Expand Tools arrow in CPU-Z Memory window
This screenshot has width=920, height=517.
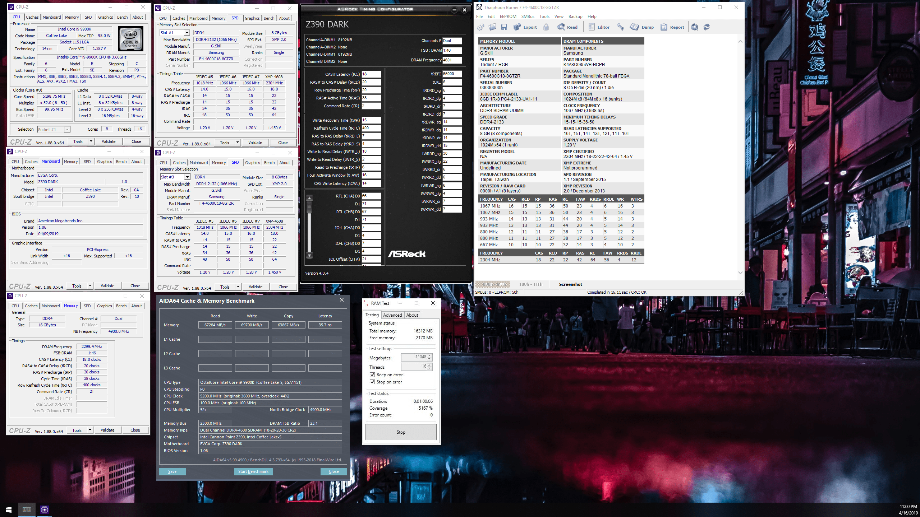click(x=90, y=430)
